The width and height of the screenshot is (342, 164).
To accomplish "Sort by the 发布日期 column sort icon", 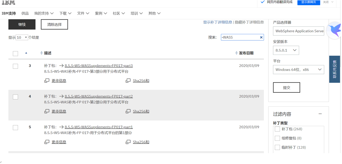I will (236, 53).
